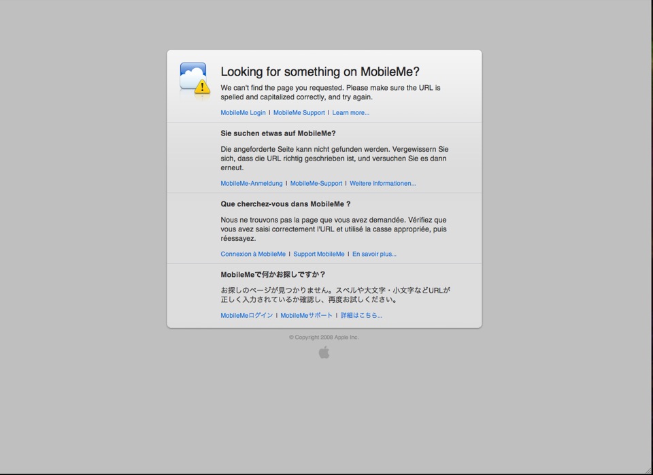The height and width of the screenshot is (475, 653).
Task: Click the "En savoir plus..." link
Action: 373,254
